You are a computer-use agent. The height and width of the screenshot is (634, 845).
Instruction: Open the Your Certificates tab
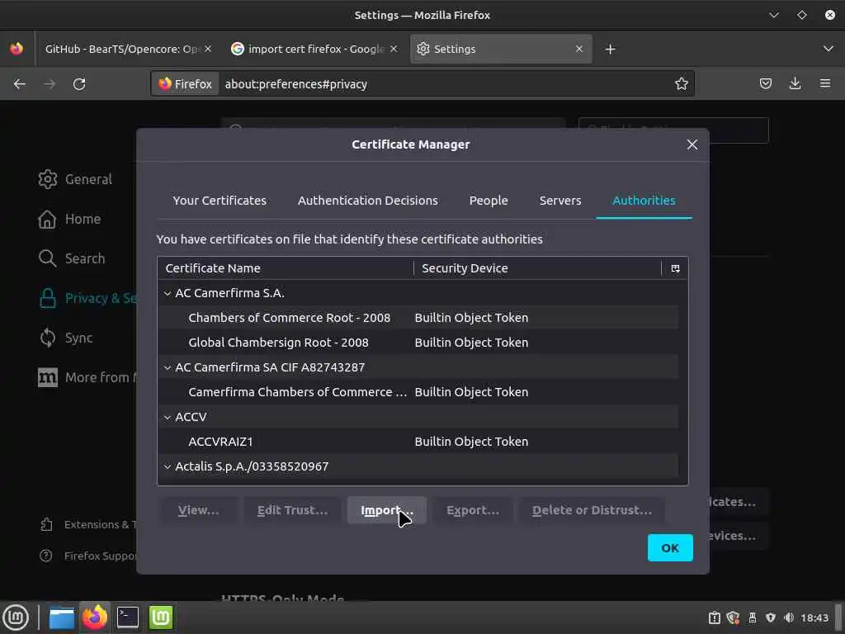click(x=220, y=201)
